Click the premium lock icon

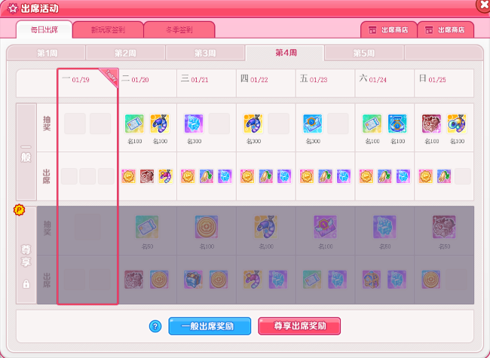pos(26,284)
